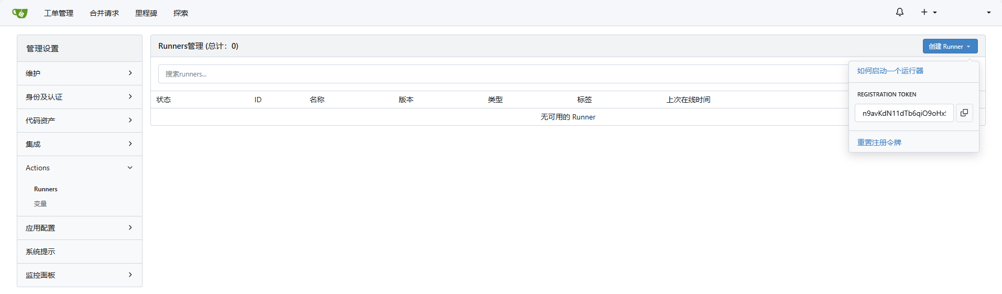Screen dimensions: 1002x294
Task: Open the notifications bell
Action: 899,12
